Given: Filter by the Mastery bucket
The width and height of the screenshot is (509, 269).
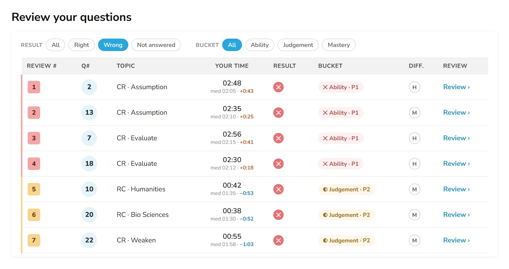Looking at the screenshot, I should point(339,45).
